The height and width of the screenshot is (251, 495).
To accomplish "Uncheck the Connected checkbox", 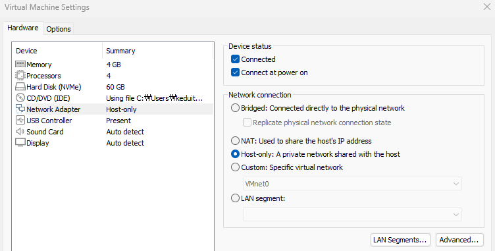I will (x=235, y=59).
